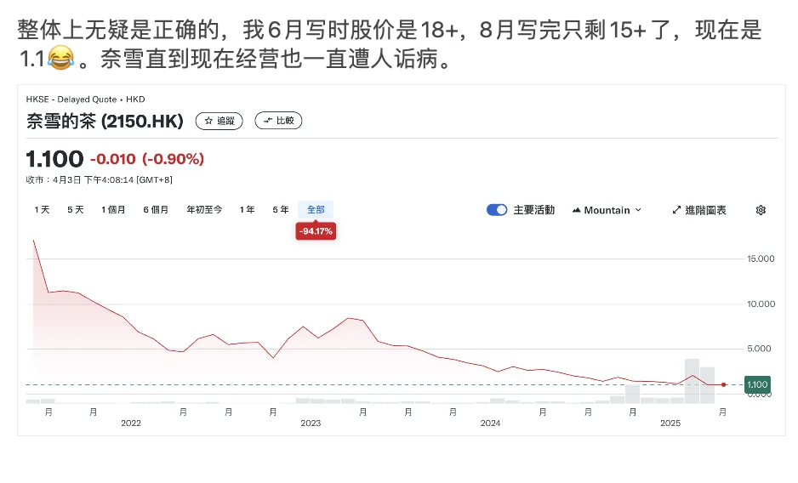798x483 pixels.
Task: Click the -0.010 (-0.90%) change text
Action: (x=147, y=159)
